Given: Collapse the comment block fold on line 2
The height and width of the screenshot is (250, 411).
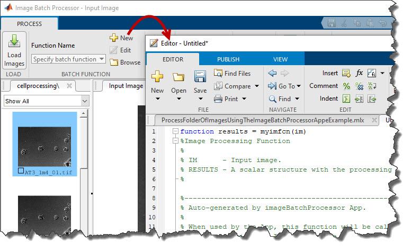Looking at the screenshot, I should [175, 141].
